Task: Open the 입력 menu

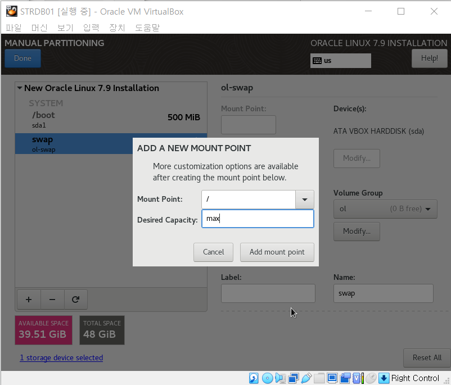Action: 91,28
